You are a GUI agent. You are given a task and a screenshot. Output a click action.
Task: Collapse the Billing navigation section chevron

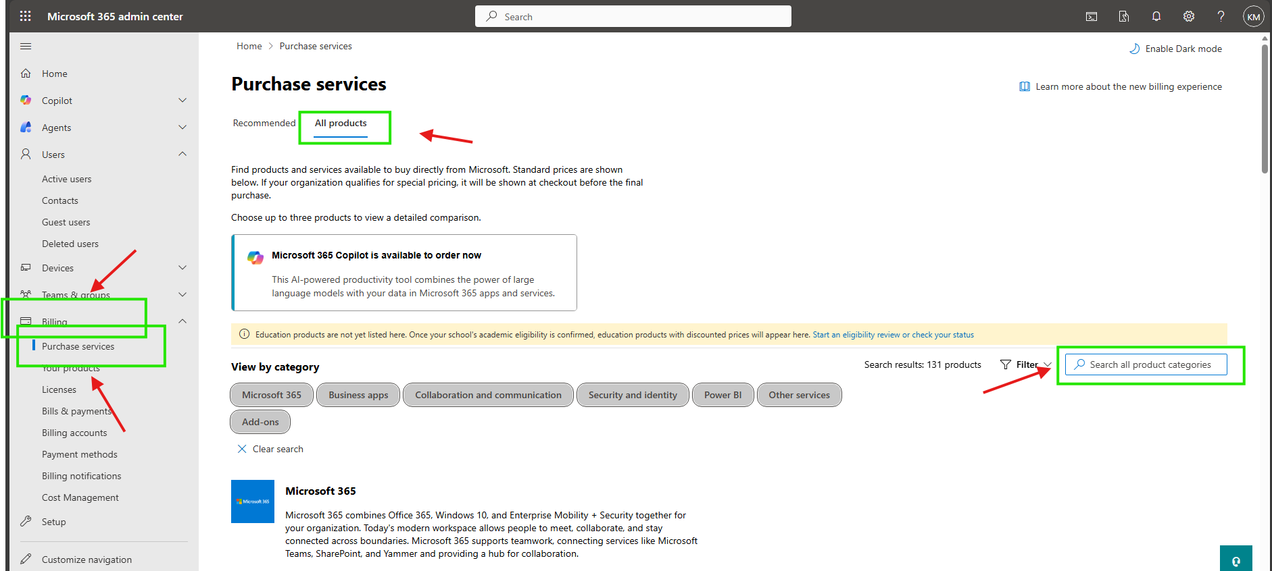[x=182, y=322]
